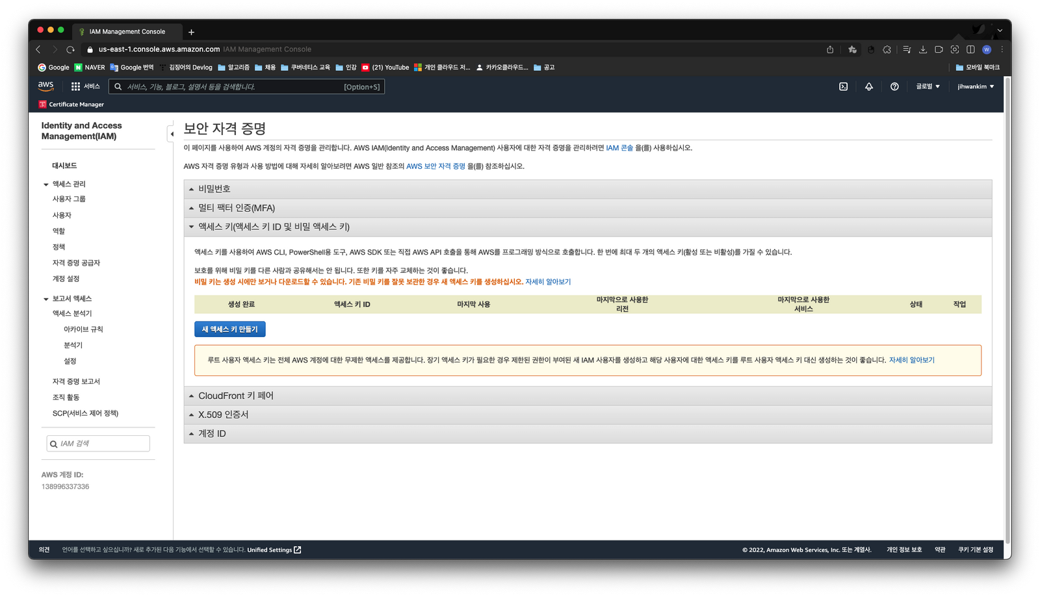This screenshot has width=1040, height=597.
Task: Click the 새 액세스 키 만들기 button
Action: [x=229, y=329]
